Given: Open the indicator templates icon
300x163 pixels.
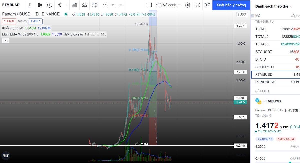Looking at the screenshot, I should click(85, 5).
